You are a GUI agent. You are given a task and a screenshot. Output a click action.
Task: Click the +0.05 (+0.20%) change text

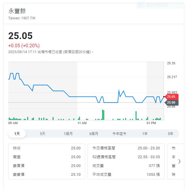(x=24, y=45)
